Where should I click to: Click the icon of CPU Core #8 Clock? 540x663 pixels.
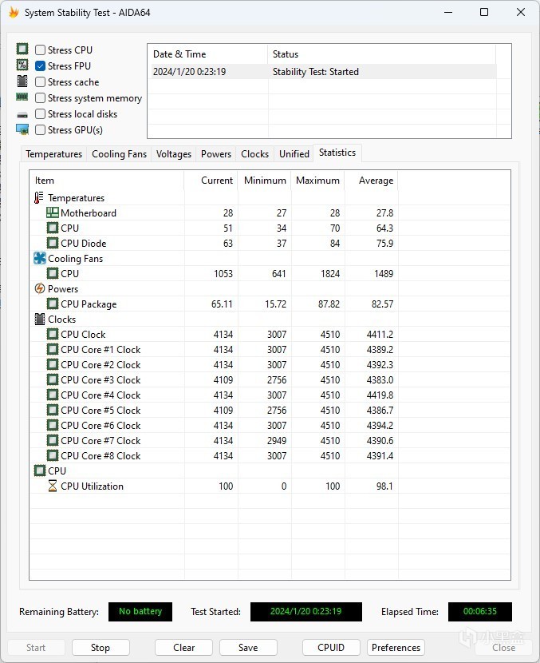click(x=53, y=456)
